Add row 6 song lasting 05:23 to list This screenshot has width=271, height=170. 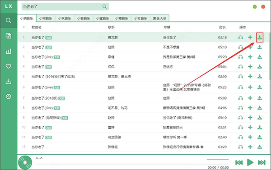click(x=250, y=87)
